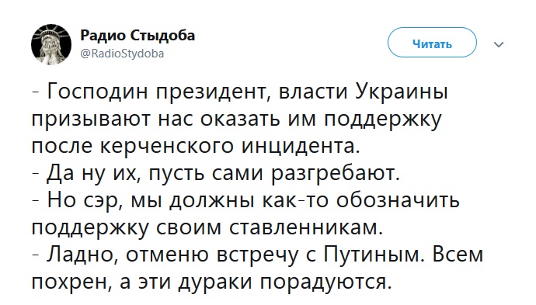The image size is (536, 305).
Task: Click the line Ладно, отменю встречу с Путиным
Action: coord(258,255)
